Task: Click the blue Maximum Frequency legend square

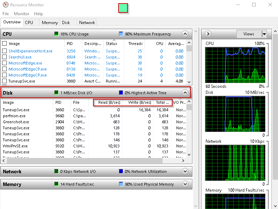Action: 121,34
